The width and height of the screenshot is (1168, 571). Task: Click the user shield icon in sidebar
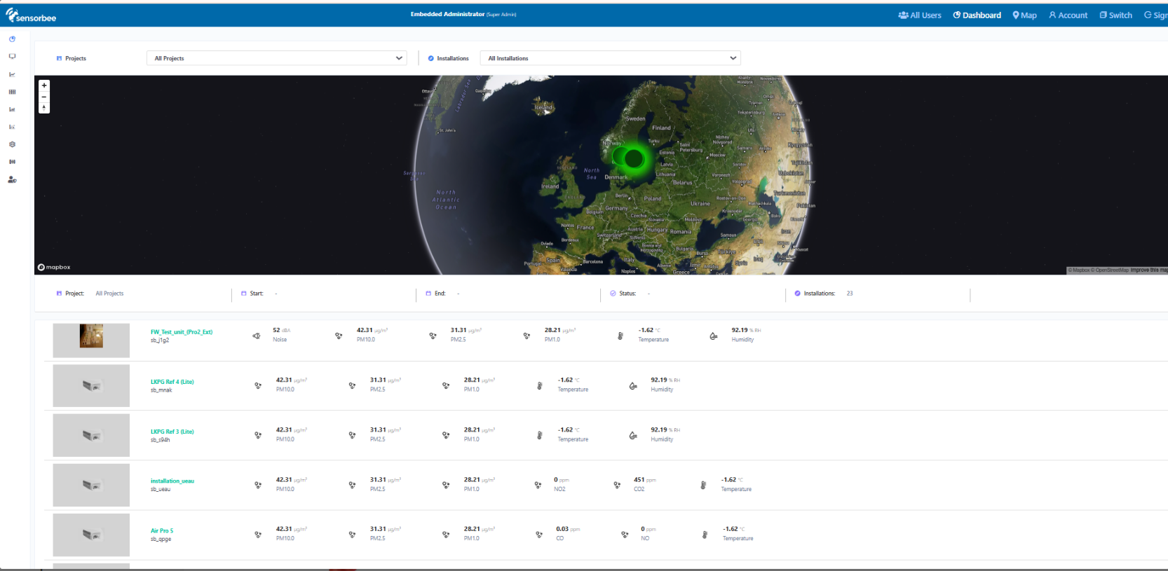point(12,180)
